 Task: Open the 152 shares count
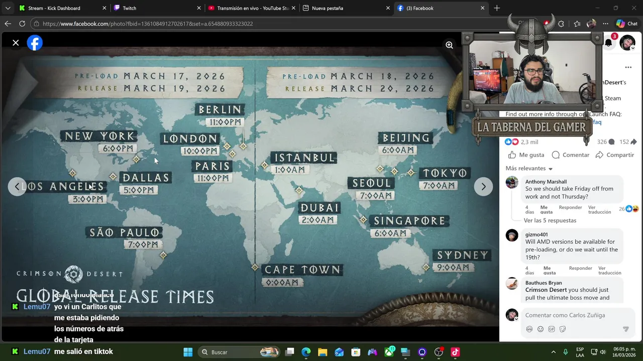point(628,142)
